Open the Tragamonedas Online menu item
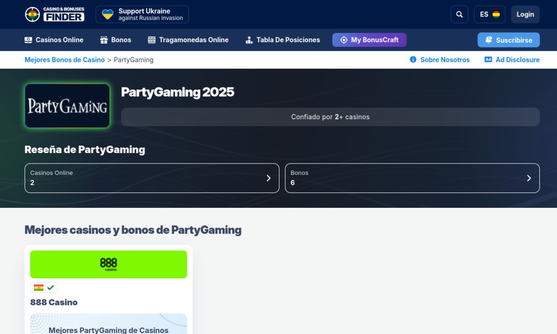The width and height of the screenshot is (557, 334). click(x=193, y=40)
